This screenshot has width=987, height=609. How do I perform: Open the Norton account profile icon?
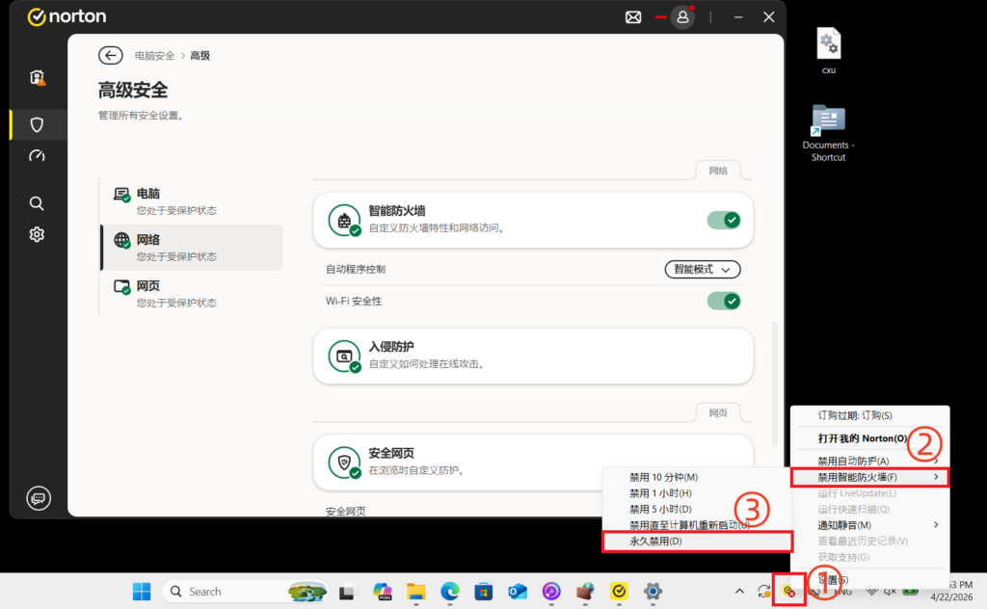pos(682,17)
